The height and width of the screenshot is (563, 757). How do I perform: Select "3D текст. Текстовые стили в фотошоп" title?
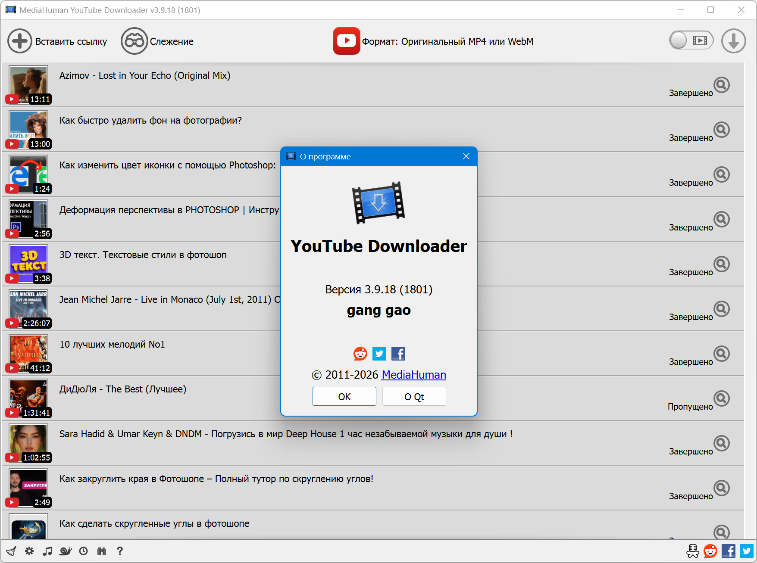[143, 255]
